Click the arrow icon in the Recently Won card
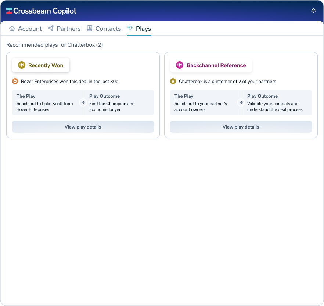The width and height of the screenshot is (324, 306). click(x=83, y=103)
